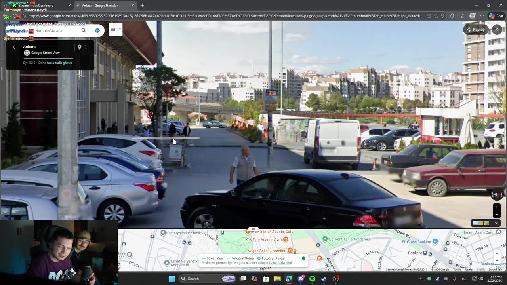Image resolution: width=507 pixels, height=285 pixels.
Task: Bookmark this page with the star icon
Action: 436,16
